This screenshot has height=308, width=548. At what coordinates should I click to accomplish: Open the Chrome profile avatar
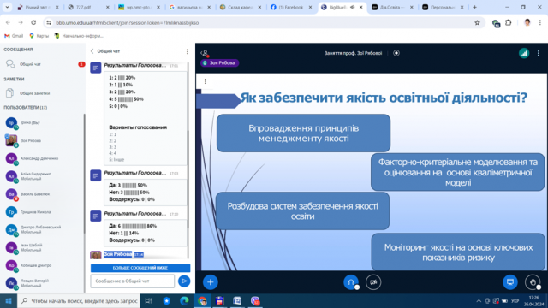click(527, 23)
